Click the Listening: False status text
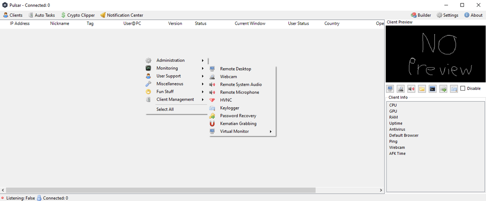This screenshot has height=201, width=486. click(21, 198)
